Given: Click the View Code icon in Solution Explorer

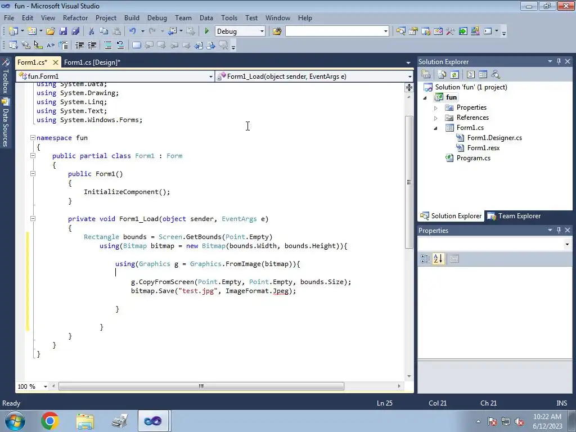Looking at the screenshot, I should pyautogui.click(x=471, y=75).
